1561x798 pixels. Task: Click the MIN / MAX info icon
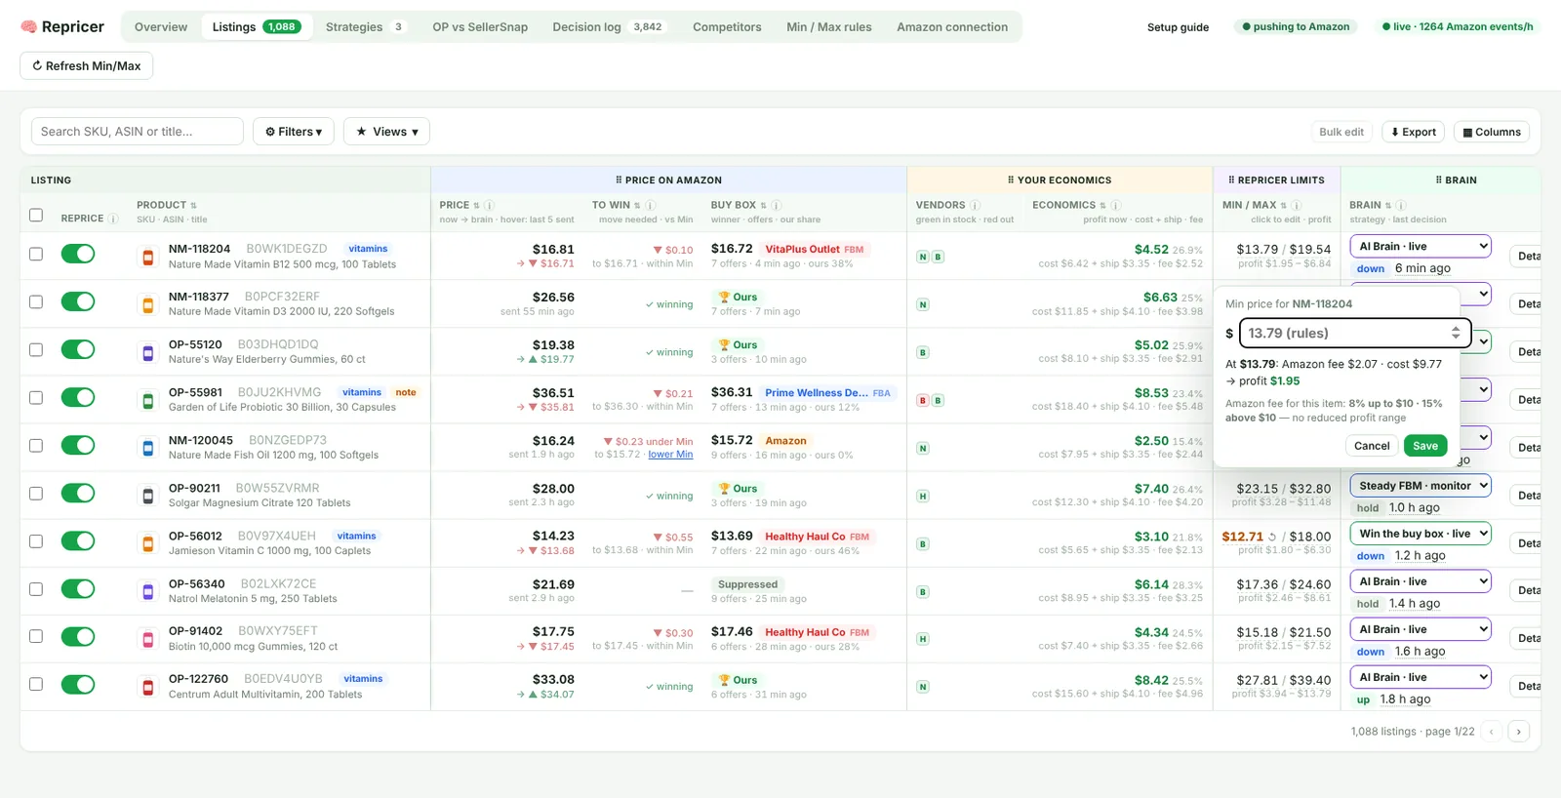[x=1296, y=206]
